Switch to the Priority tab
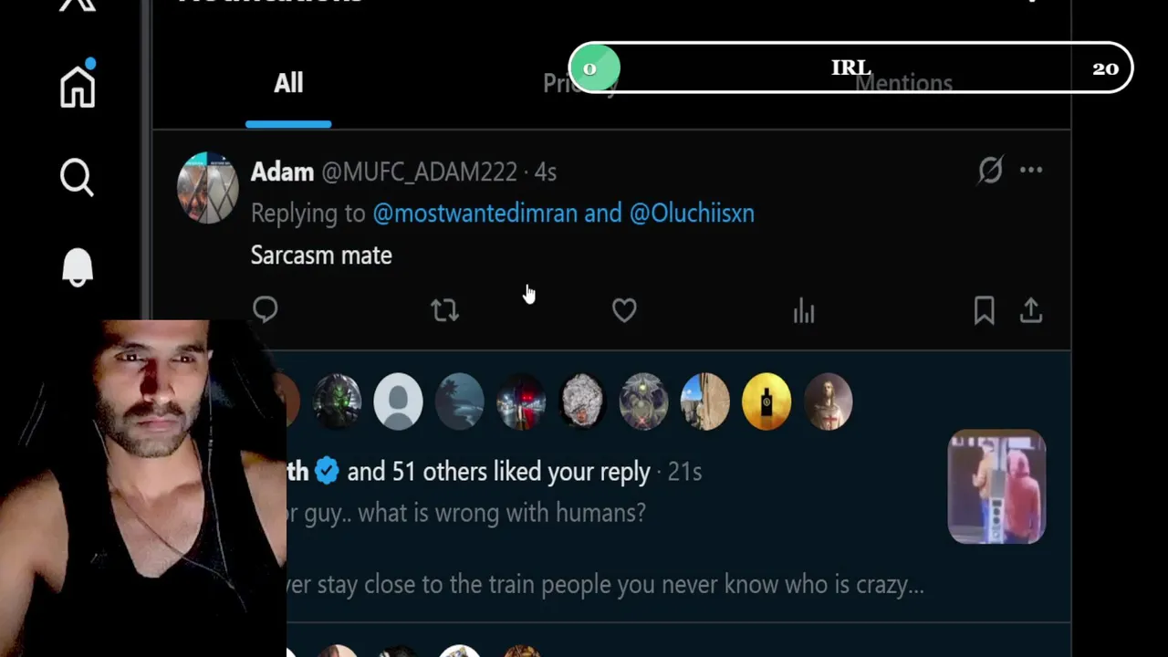The image size is (1168, 657). pos(580,83)
